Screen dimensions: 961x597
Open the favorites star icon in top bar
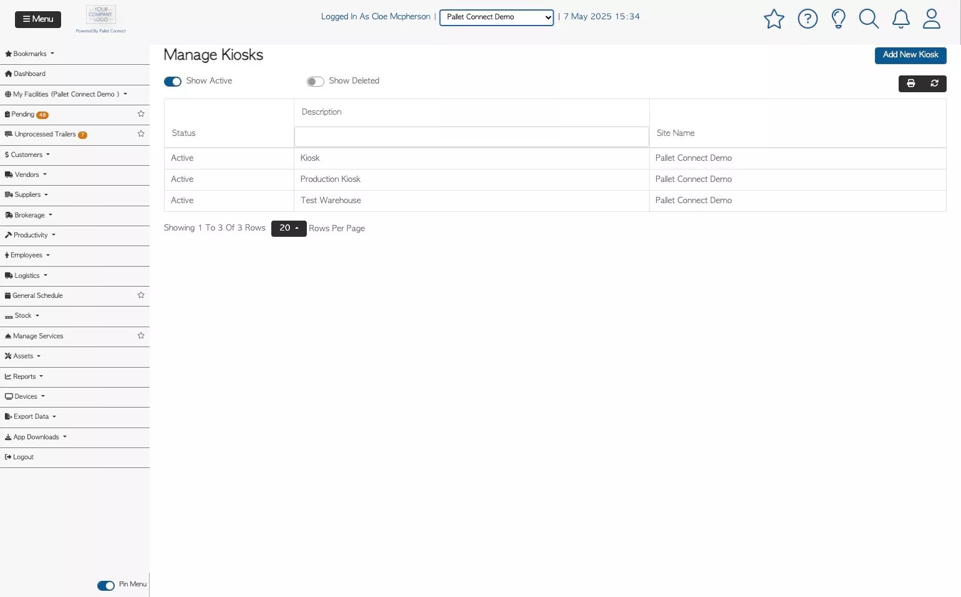click(774, 19)
